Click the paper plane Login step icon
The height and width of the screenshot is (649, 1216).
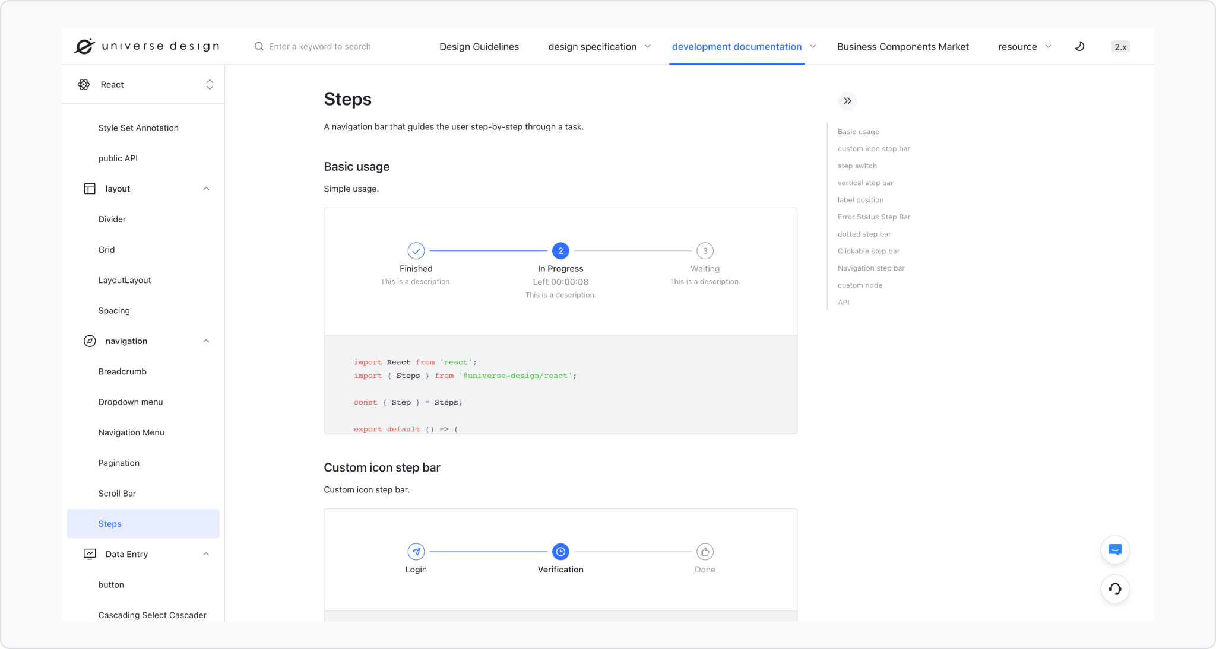click(x=416, y=552)
